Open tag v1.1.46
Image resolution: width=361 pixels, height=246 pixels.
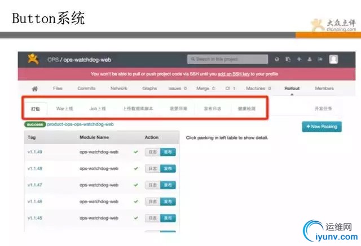(x=35, y=202)
